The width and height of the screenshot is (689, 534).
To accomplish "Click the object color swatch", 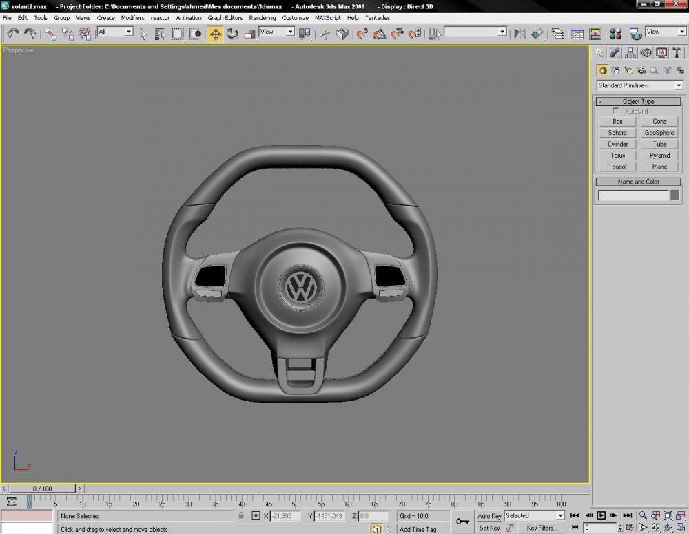I will tap(675, 195).
